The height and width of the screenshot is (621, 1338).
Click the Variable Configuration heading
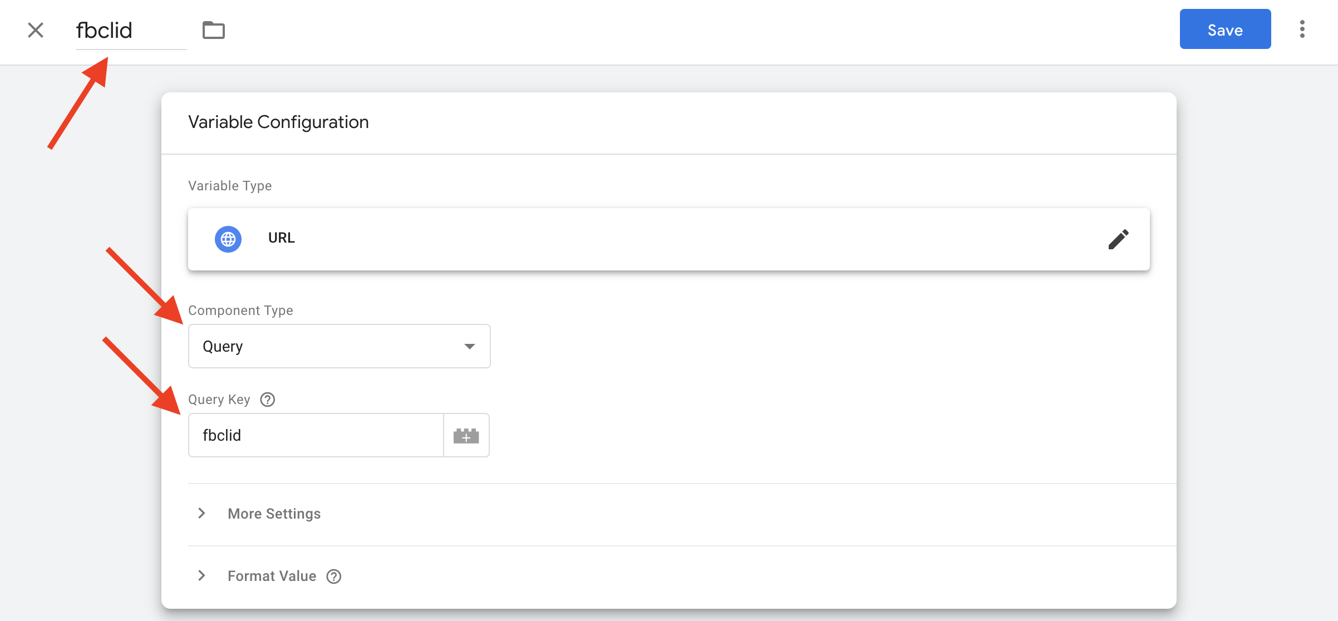(278, 122)
